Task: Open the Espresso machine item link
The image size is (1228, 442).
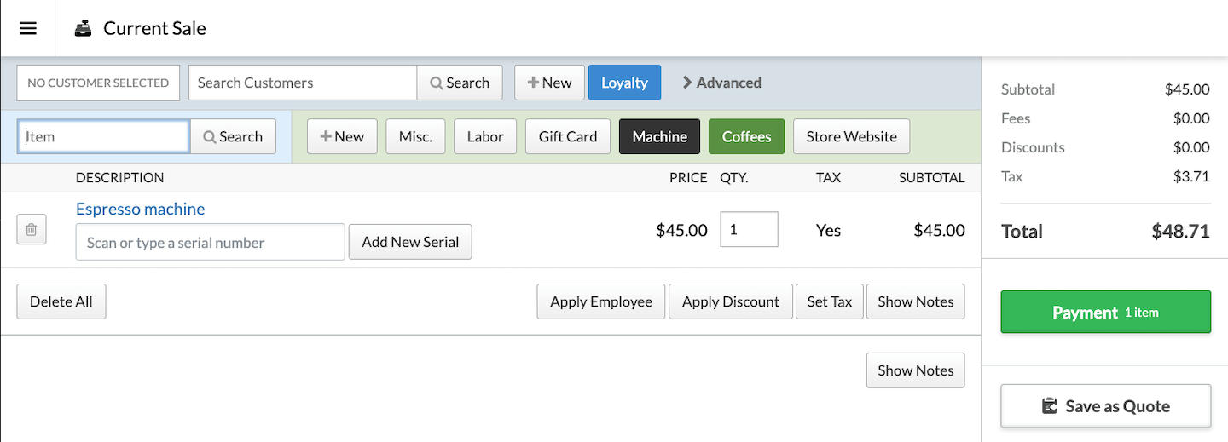Action: tap(140, 209)
